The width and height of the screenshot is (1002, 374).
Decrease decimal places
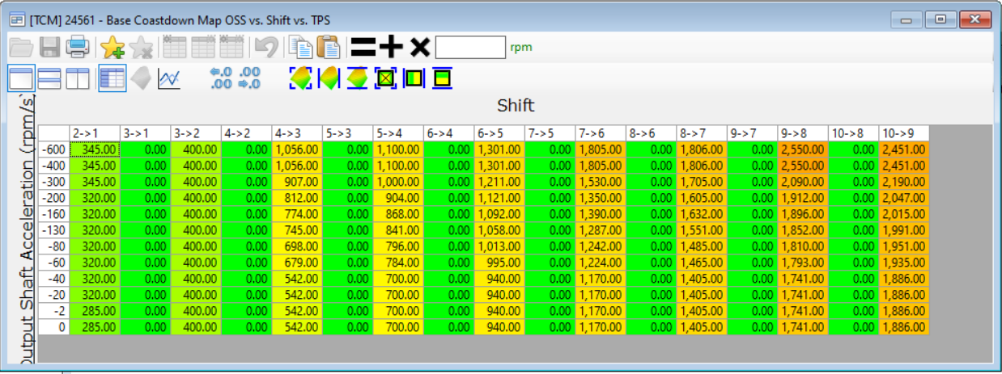249,78
